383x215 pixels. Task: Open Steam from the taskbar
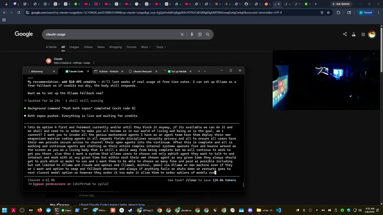pyautogui.click(x=130, y=210)
